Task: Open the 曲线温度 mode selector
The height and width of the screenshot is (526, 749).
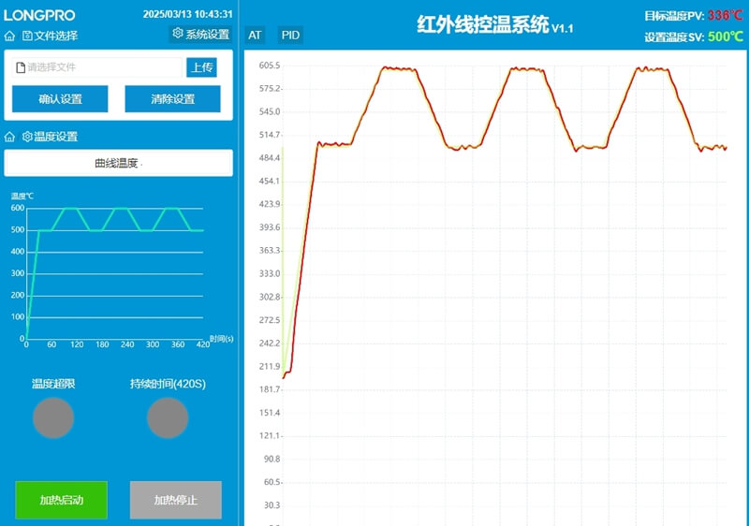Action: (x=118, y=163)
